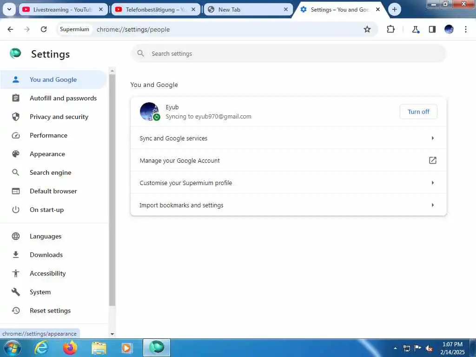Launch Firefox from taskbar

click(x=70, y=348)
